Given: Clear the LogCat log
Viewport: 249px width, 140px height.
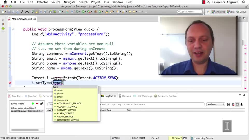Looking at the screenshot, I should tap(233, 104).
